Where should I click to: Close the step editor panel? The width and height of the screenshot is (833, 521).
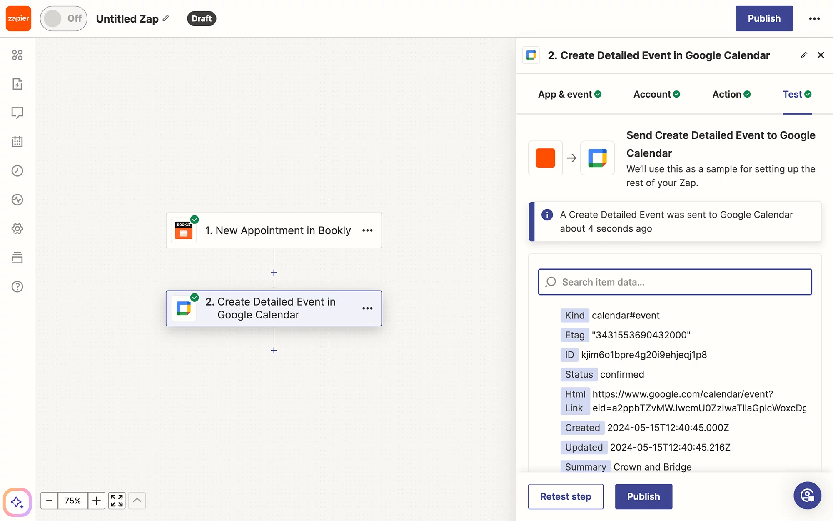point(821,55)
